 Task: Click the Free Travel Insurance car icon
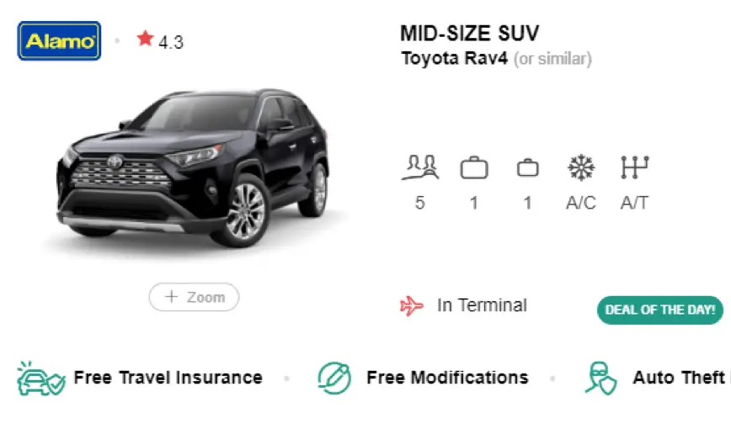[x=41, y=379]
